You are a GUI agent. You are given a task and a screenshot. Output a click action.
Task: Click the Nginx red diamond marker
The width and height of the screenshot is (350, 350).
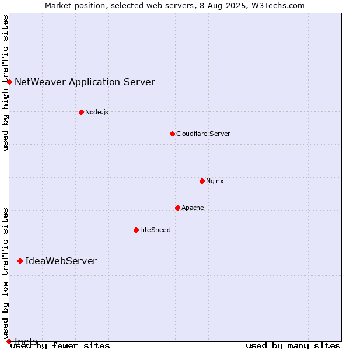202,181
